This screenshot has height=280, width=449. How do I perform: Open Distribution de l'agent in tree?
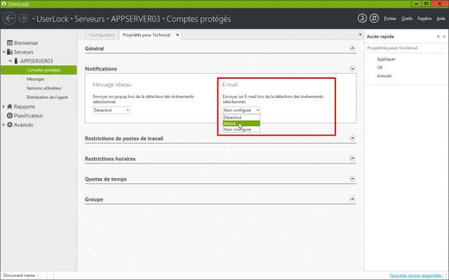pyautogui.click(x=47, y=97)
